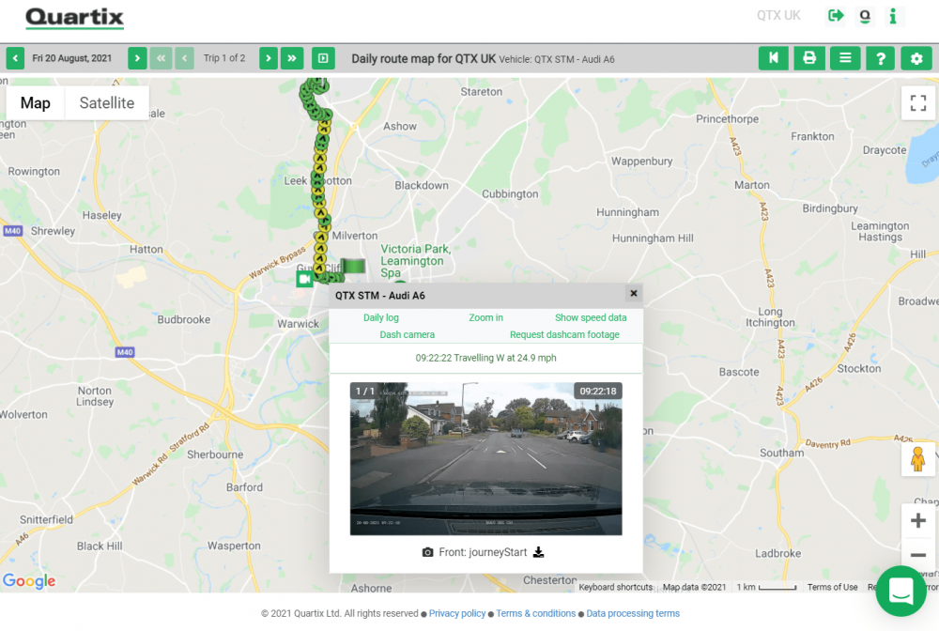The image size is (939, 631).
Task: Advance to next trip arrow
Action: pos(269,58)
